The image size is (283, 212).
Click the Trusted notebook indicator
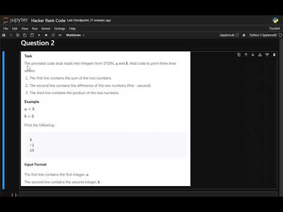[274, 28]
